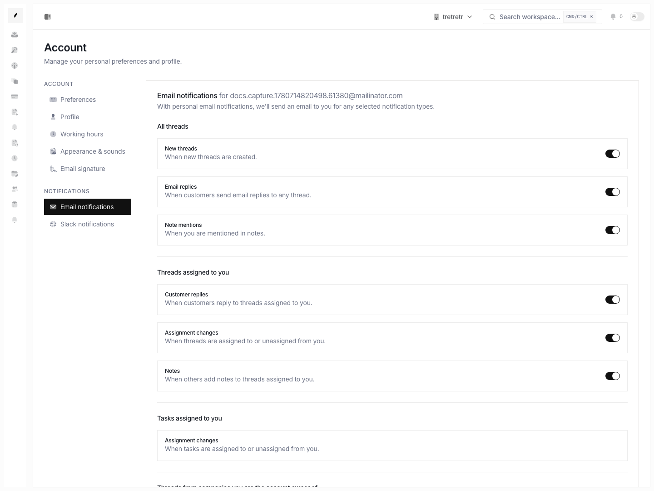The height and width of the screenshot is (491, 654).
Task: Click the Search workspace field
Action: coord(542,17)
